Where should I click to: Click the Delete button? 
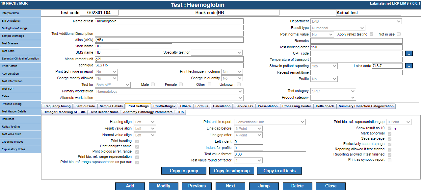coord(298,186)
